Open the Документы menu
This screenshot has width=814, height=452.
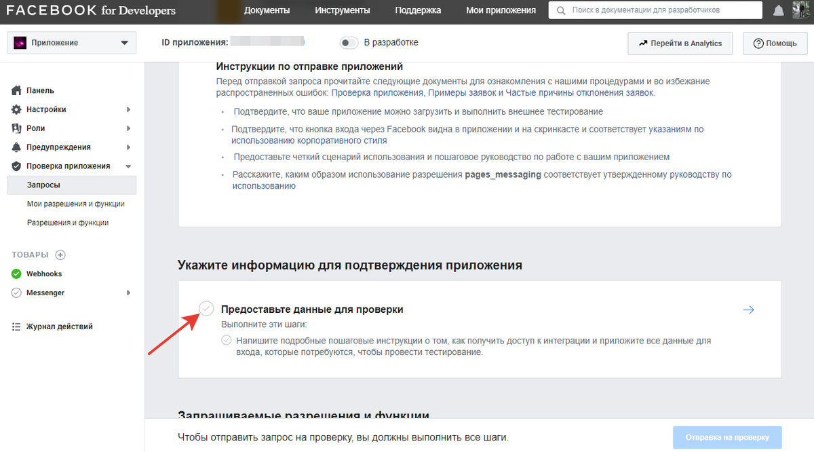267,10
